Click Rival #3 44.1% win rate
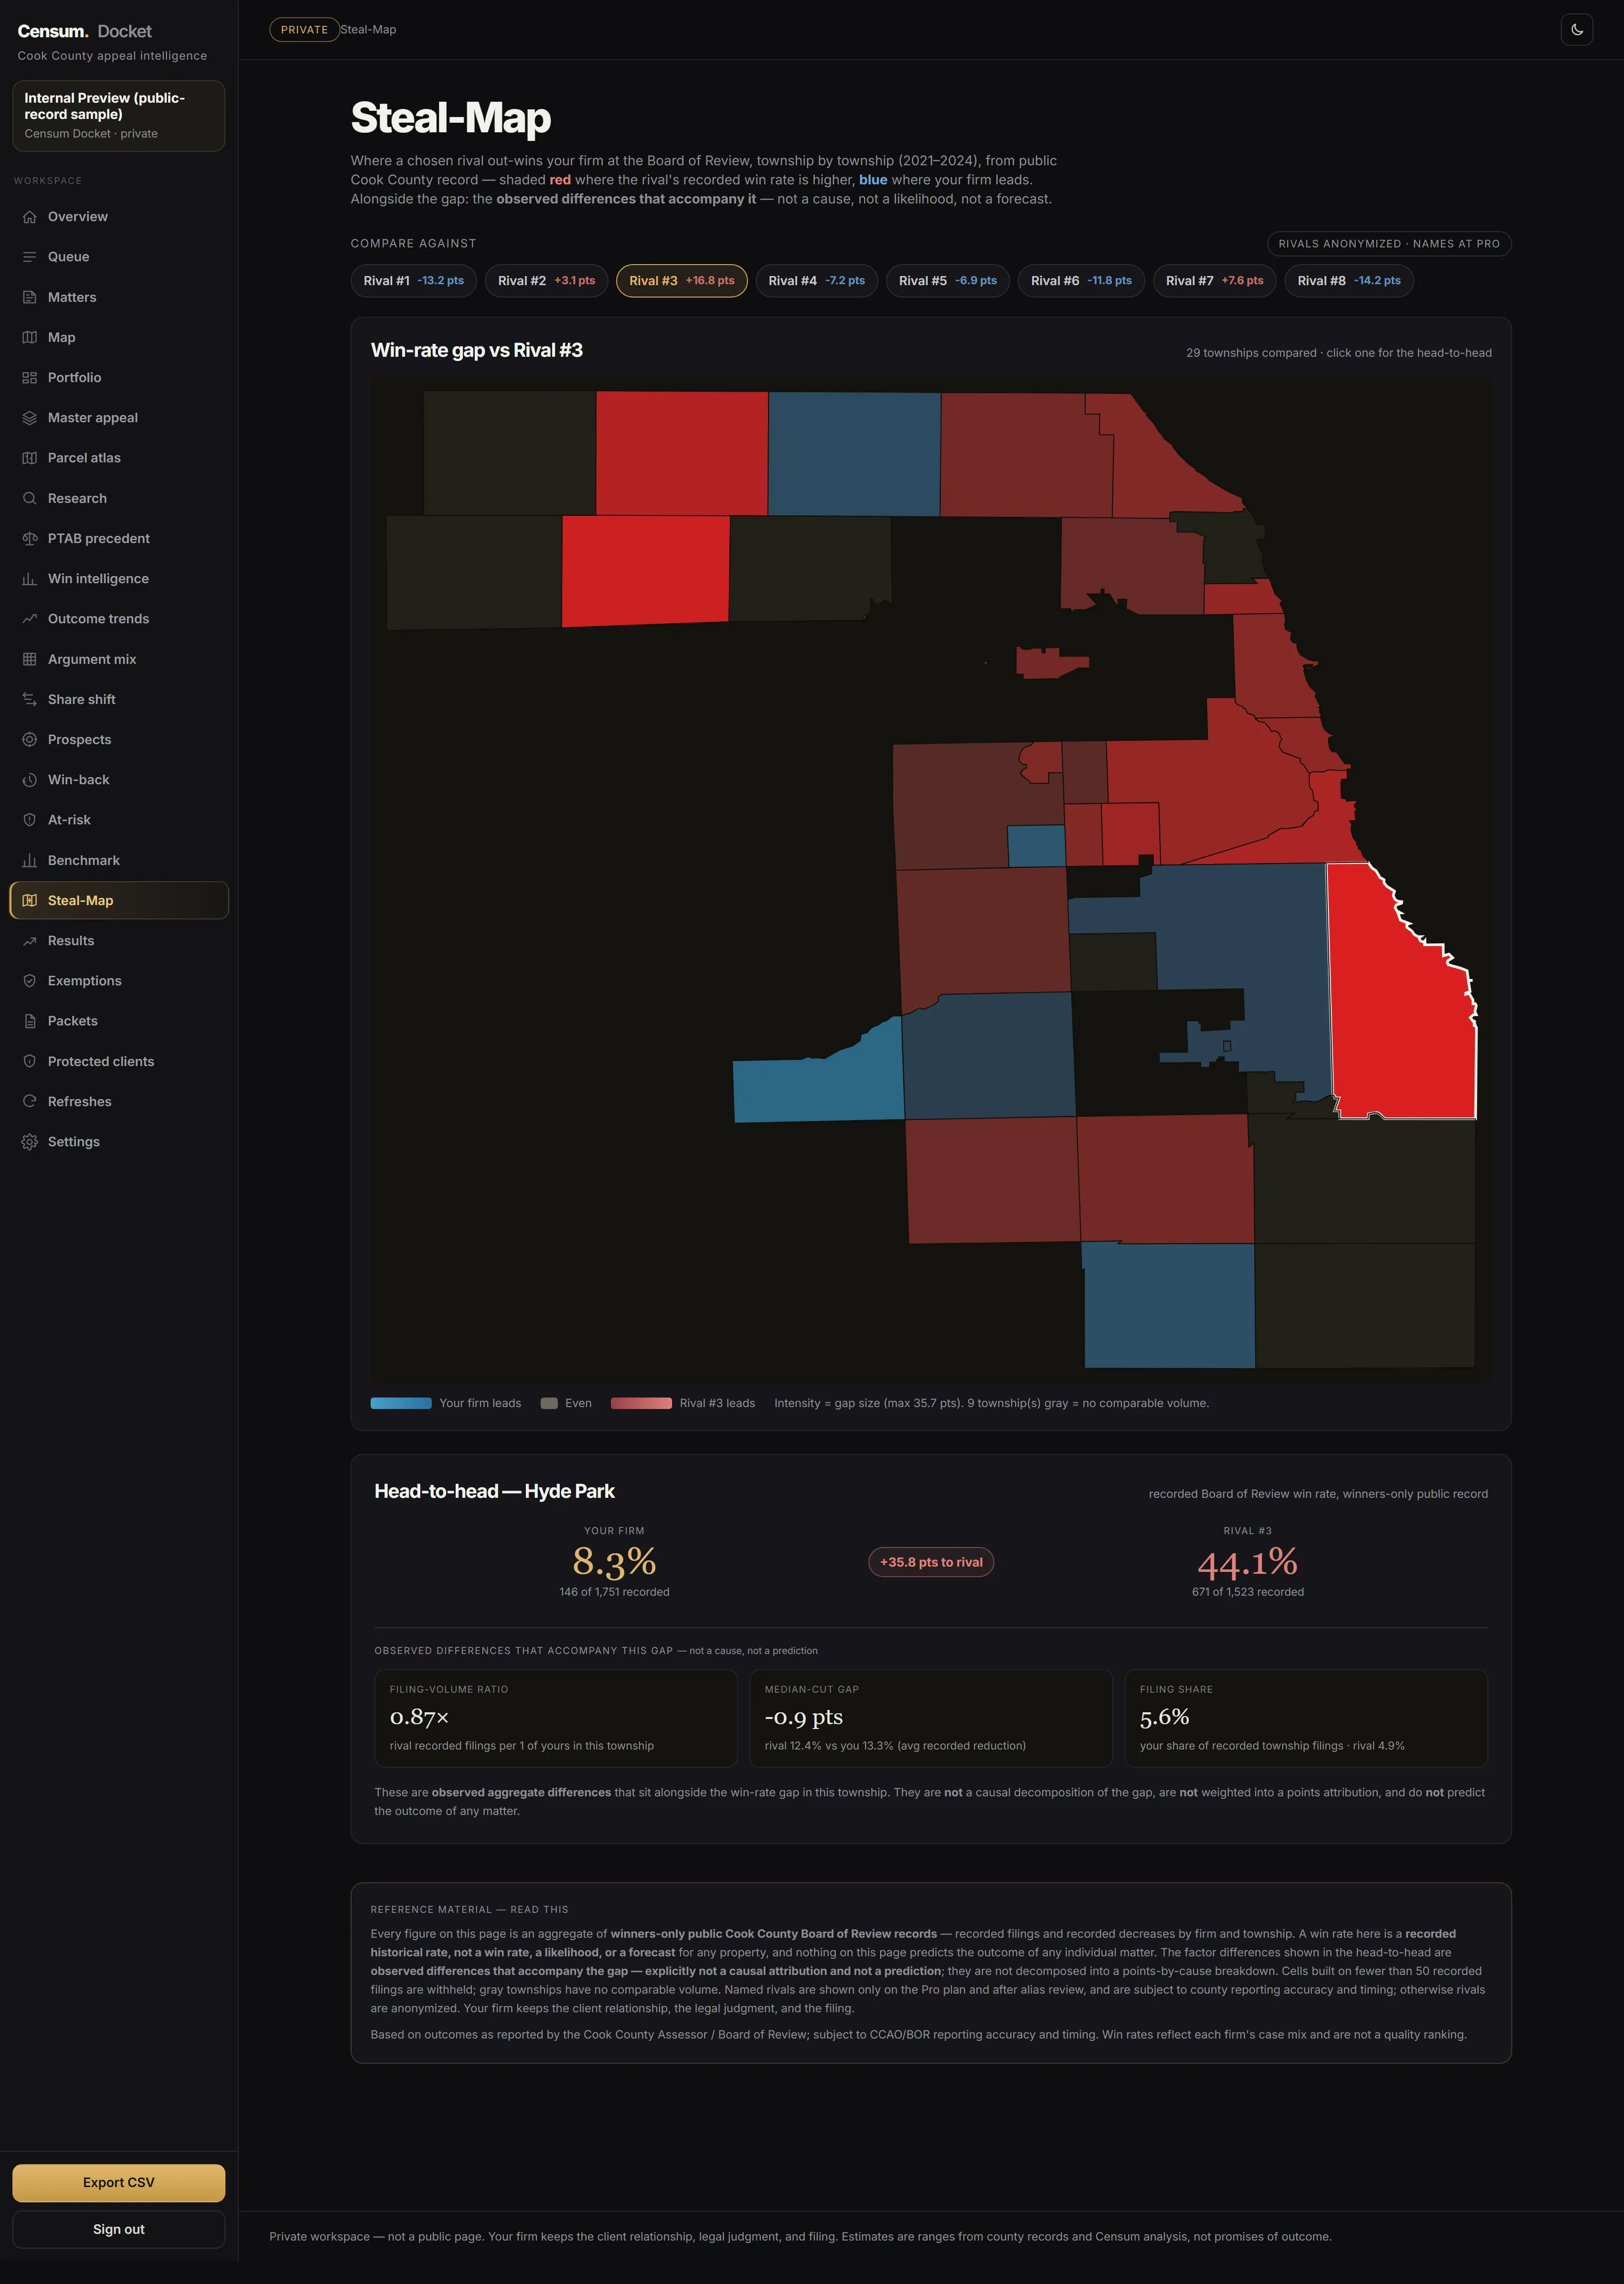Image resolution: width=1624 pixels, height=2284 pixels. pyautogui.click(x=1248, y=1563)
